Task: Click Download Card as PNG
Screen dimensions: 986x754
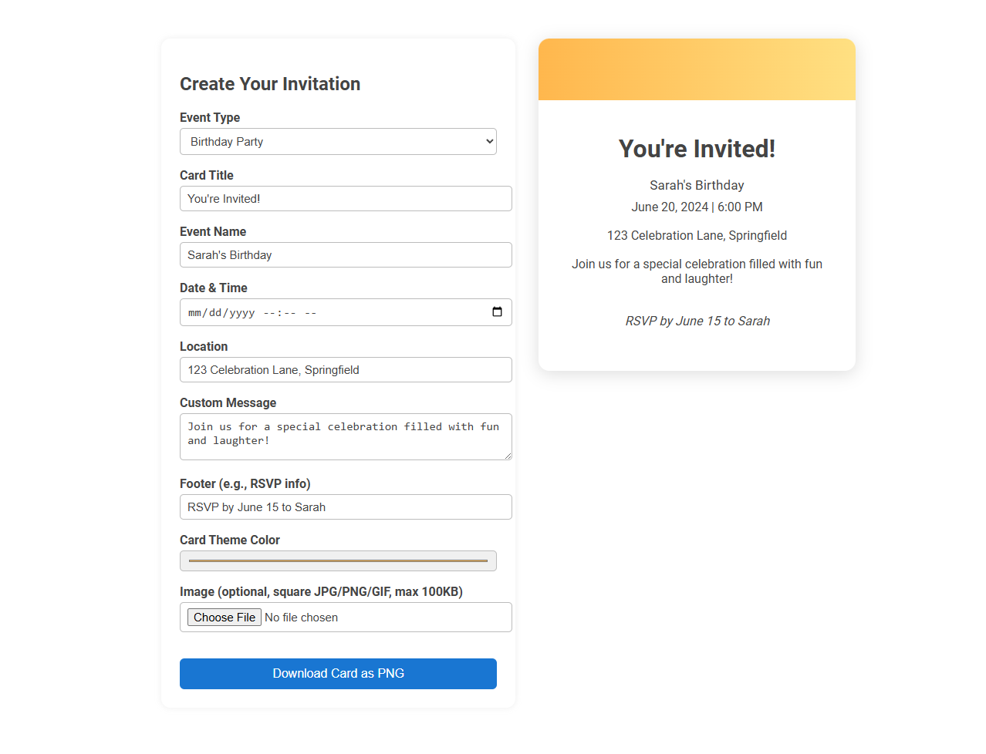Action: coord(338,673)
